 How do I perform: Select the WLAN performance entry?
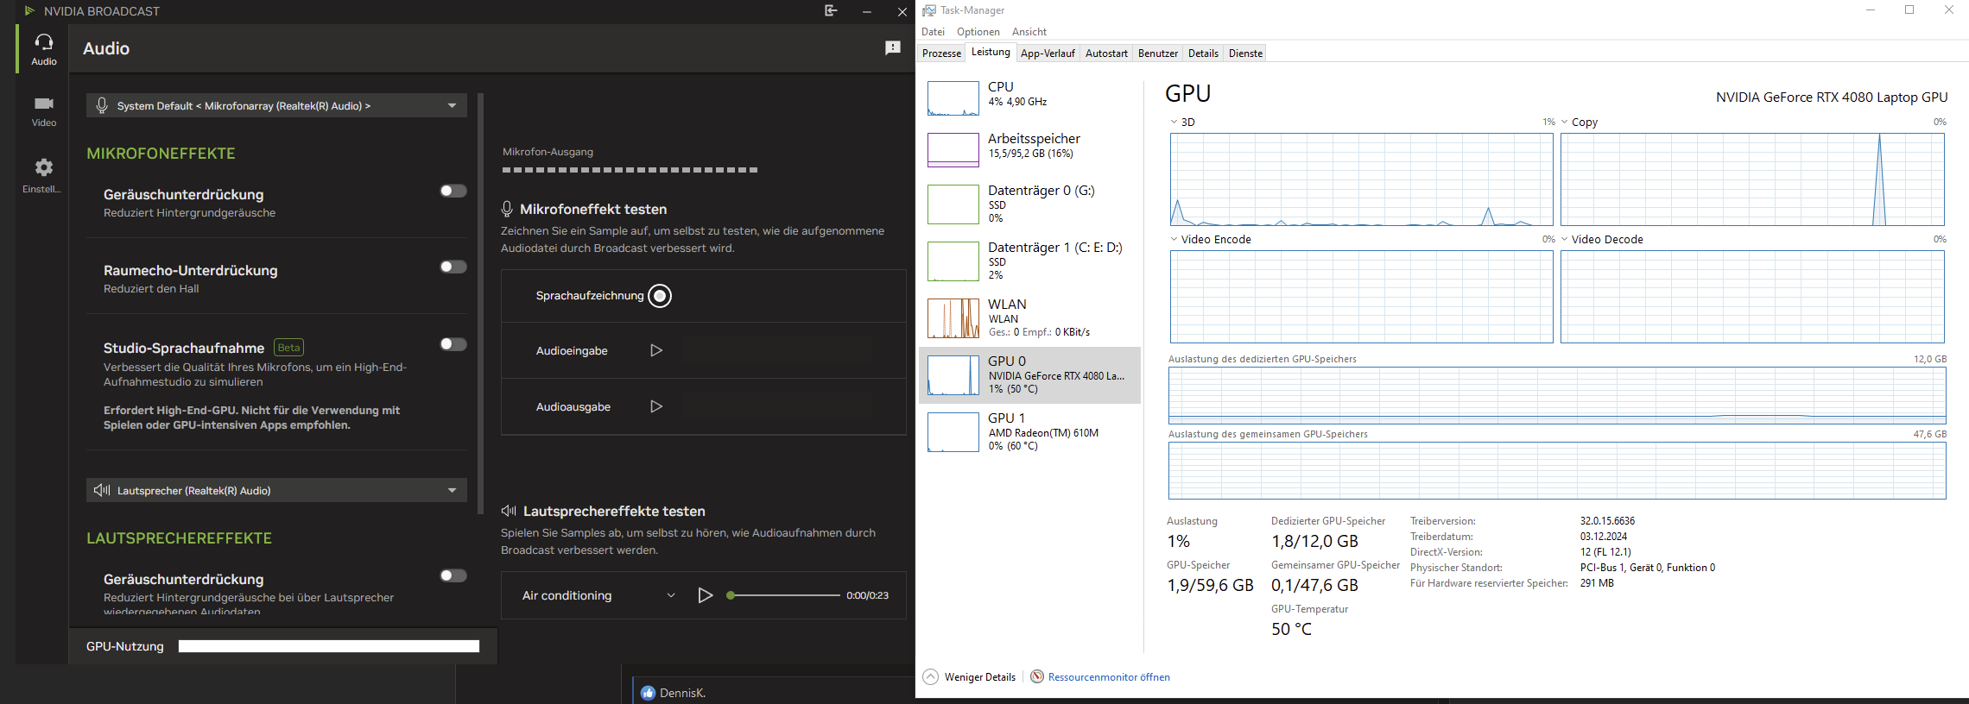point(1029,317)
